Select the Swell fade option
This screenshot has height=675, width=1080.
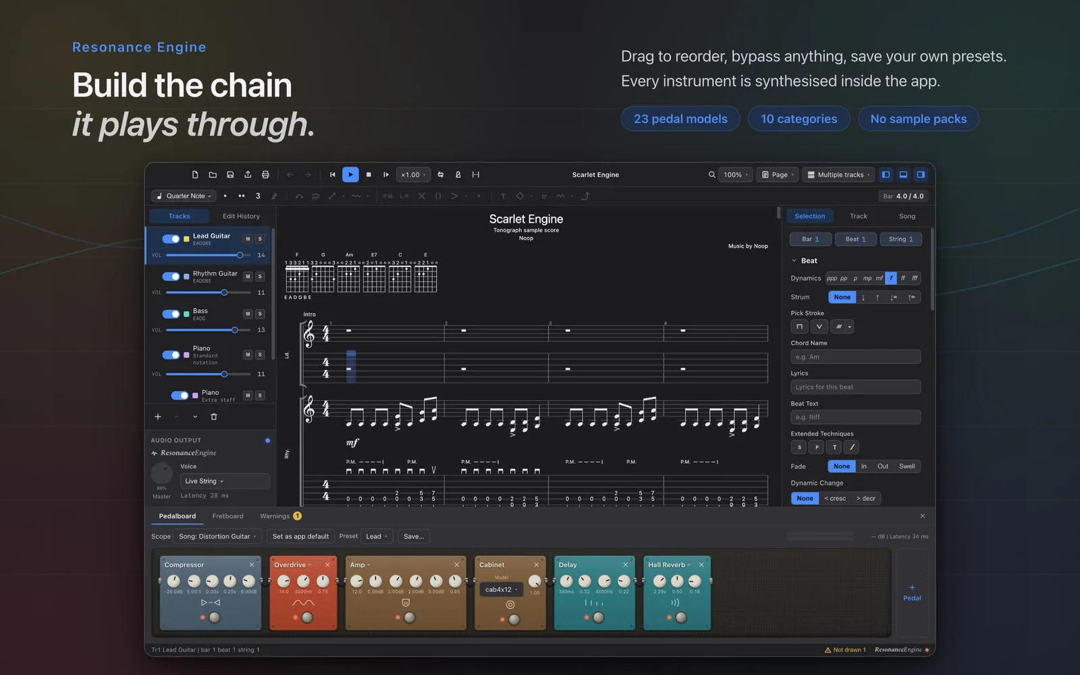click(x=907, y=466)
